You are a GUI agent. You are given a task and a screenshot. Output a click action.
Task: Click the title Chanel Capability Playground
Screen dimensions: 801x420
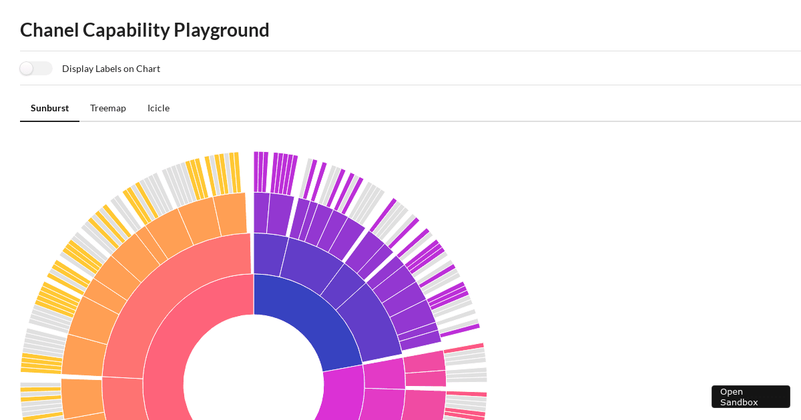coord(144,30)
